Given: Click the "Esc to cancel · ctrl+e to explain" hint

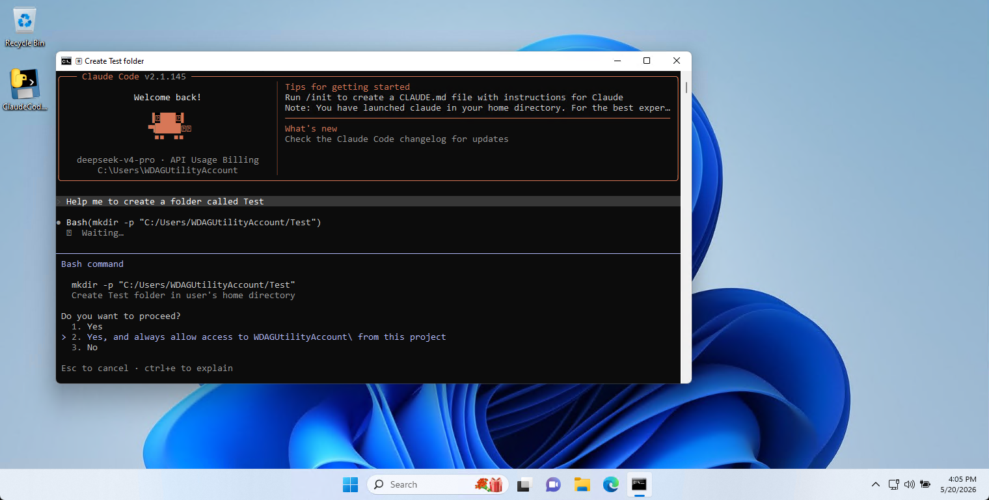Looking at the screenshot, I should coord(147,368).
